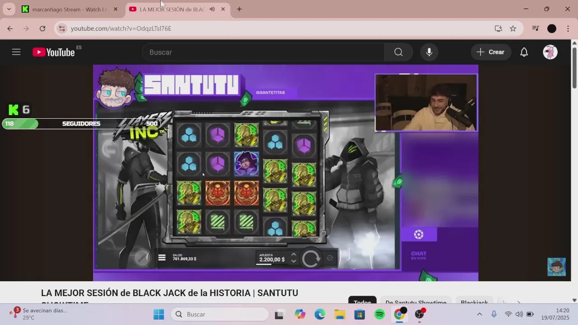Viewport: 578px width, 325px height.
Task: Click the taskbar Buscar search box
Action: [x=219, y=314]
